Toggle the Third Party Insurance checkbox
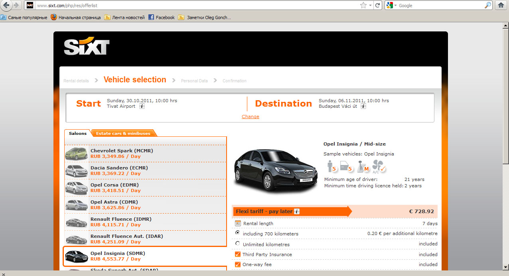Viewport: 509px width, 276px height. click(238, 254)
